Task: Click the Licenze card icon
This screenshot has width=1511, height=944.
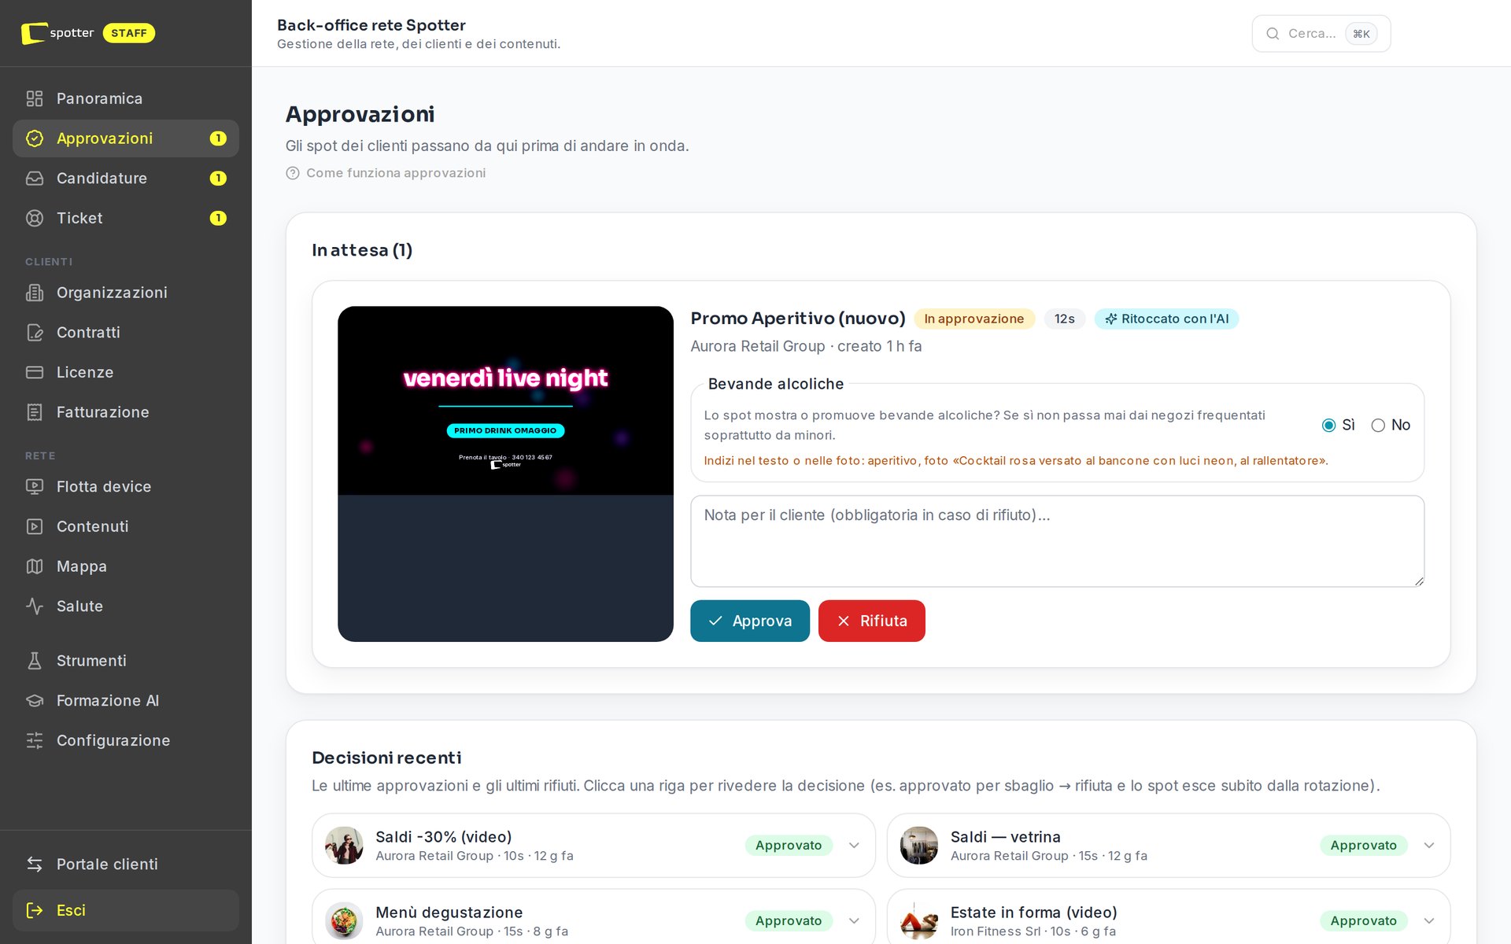Action: [35, 372]
